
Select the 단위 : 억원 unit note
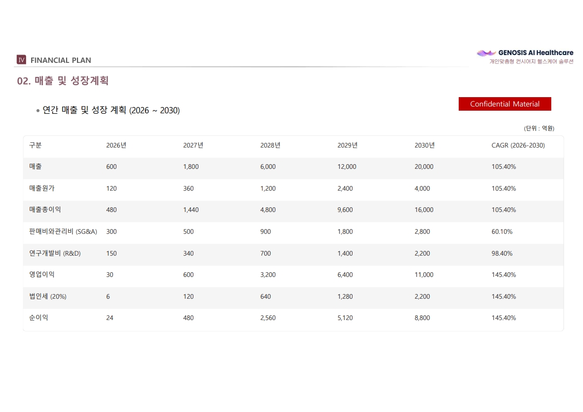coord(539,128)
